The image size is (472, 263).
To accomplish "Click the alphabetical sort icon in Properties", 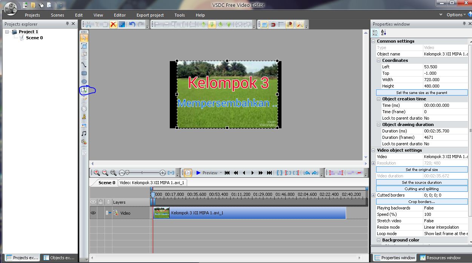I will (383, 32).
